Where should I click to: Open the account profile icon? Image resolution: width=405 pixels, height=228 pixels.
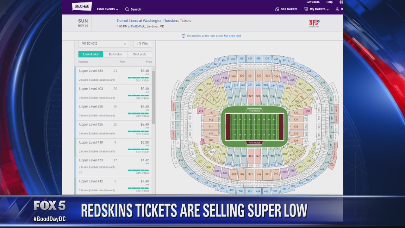pyautogui.click(x=337, y=9)
